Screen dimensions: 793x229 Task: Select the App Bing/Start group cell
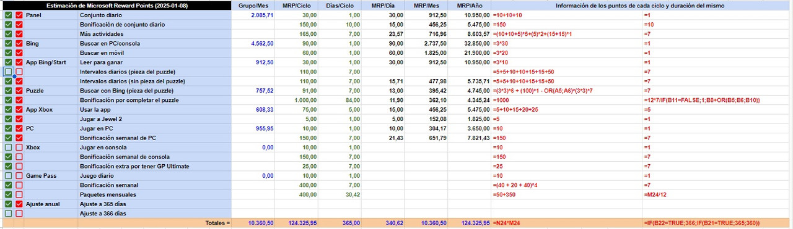click(51, 62)
